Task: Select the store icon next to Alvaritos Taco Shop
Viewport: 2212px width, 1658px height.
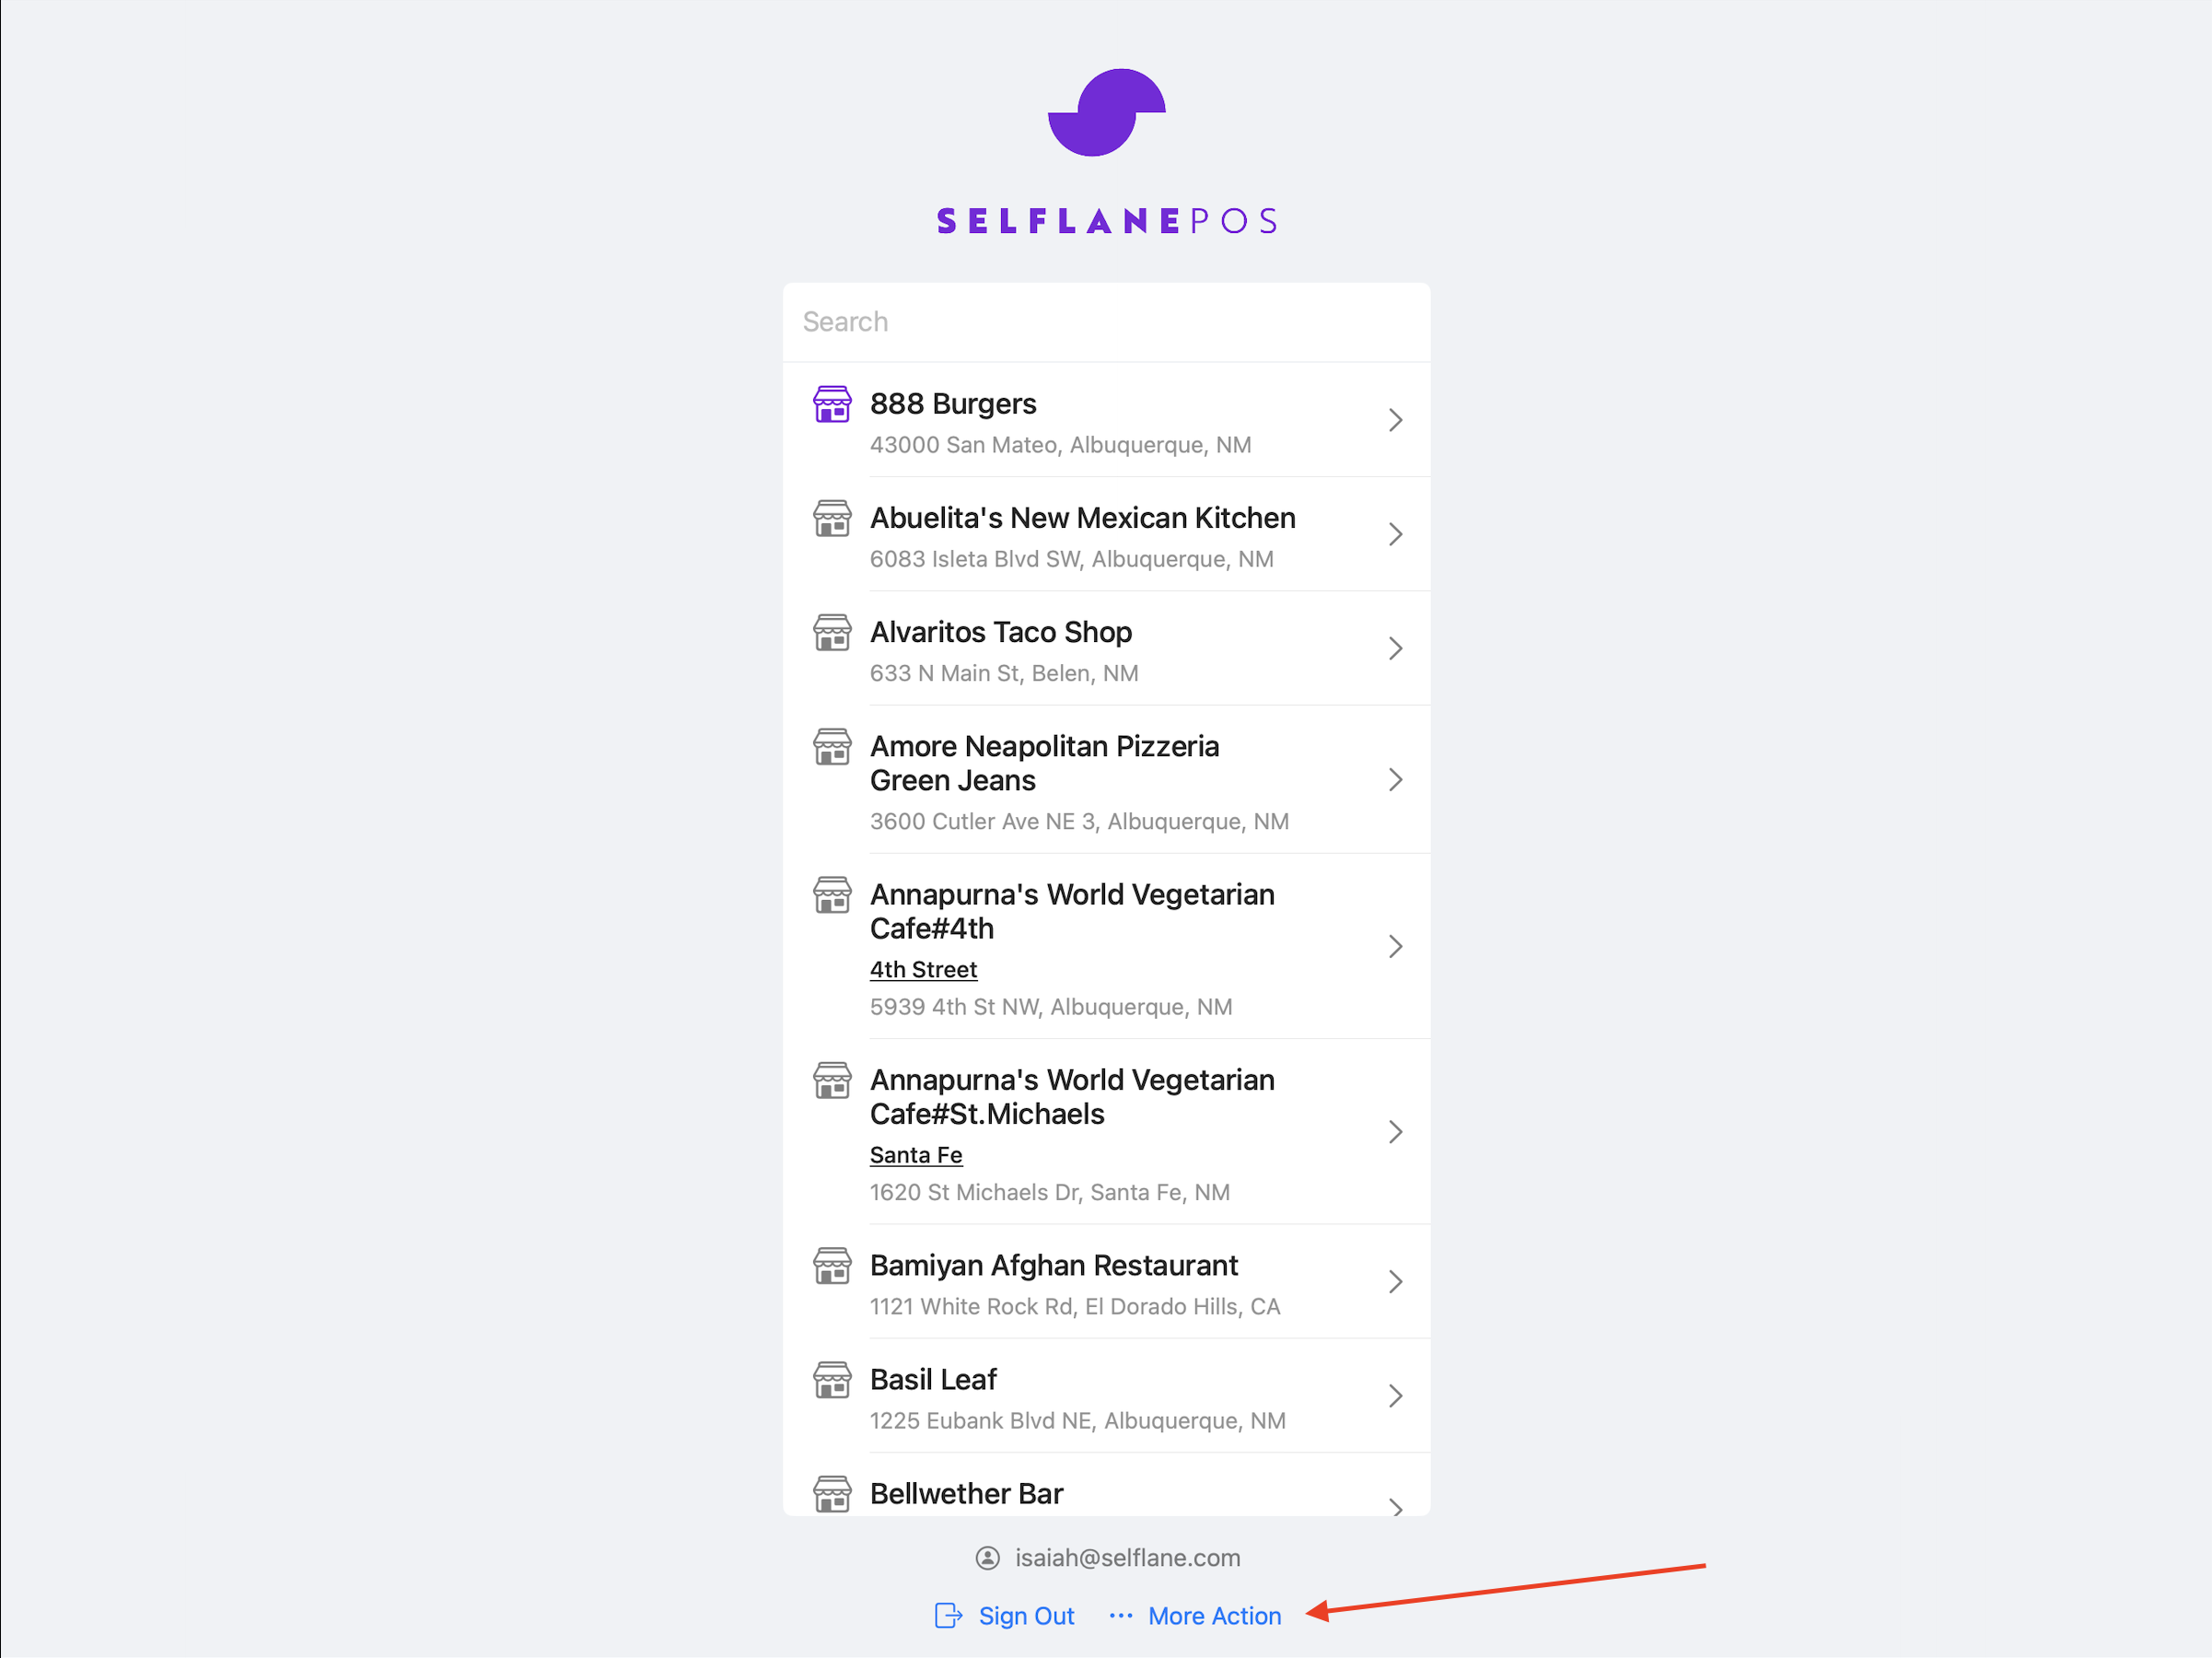Action: [832, 633]
